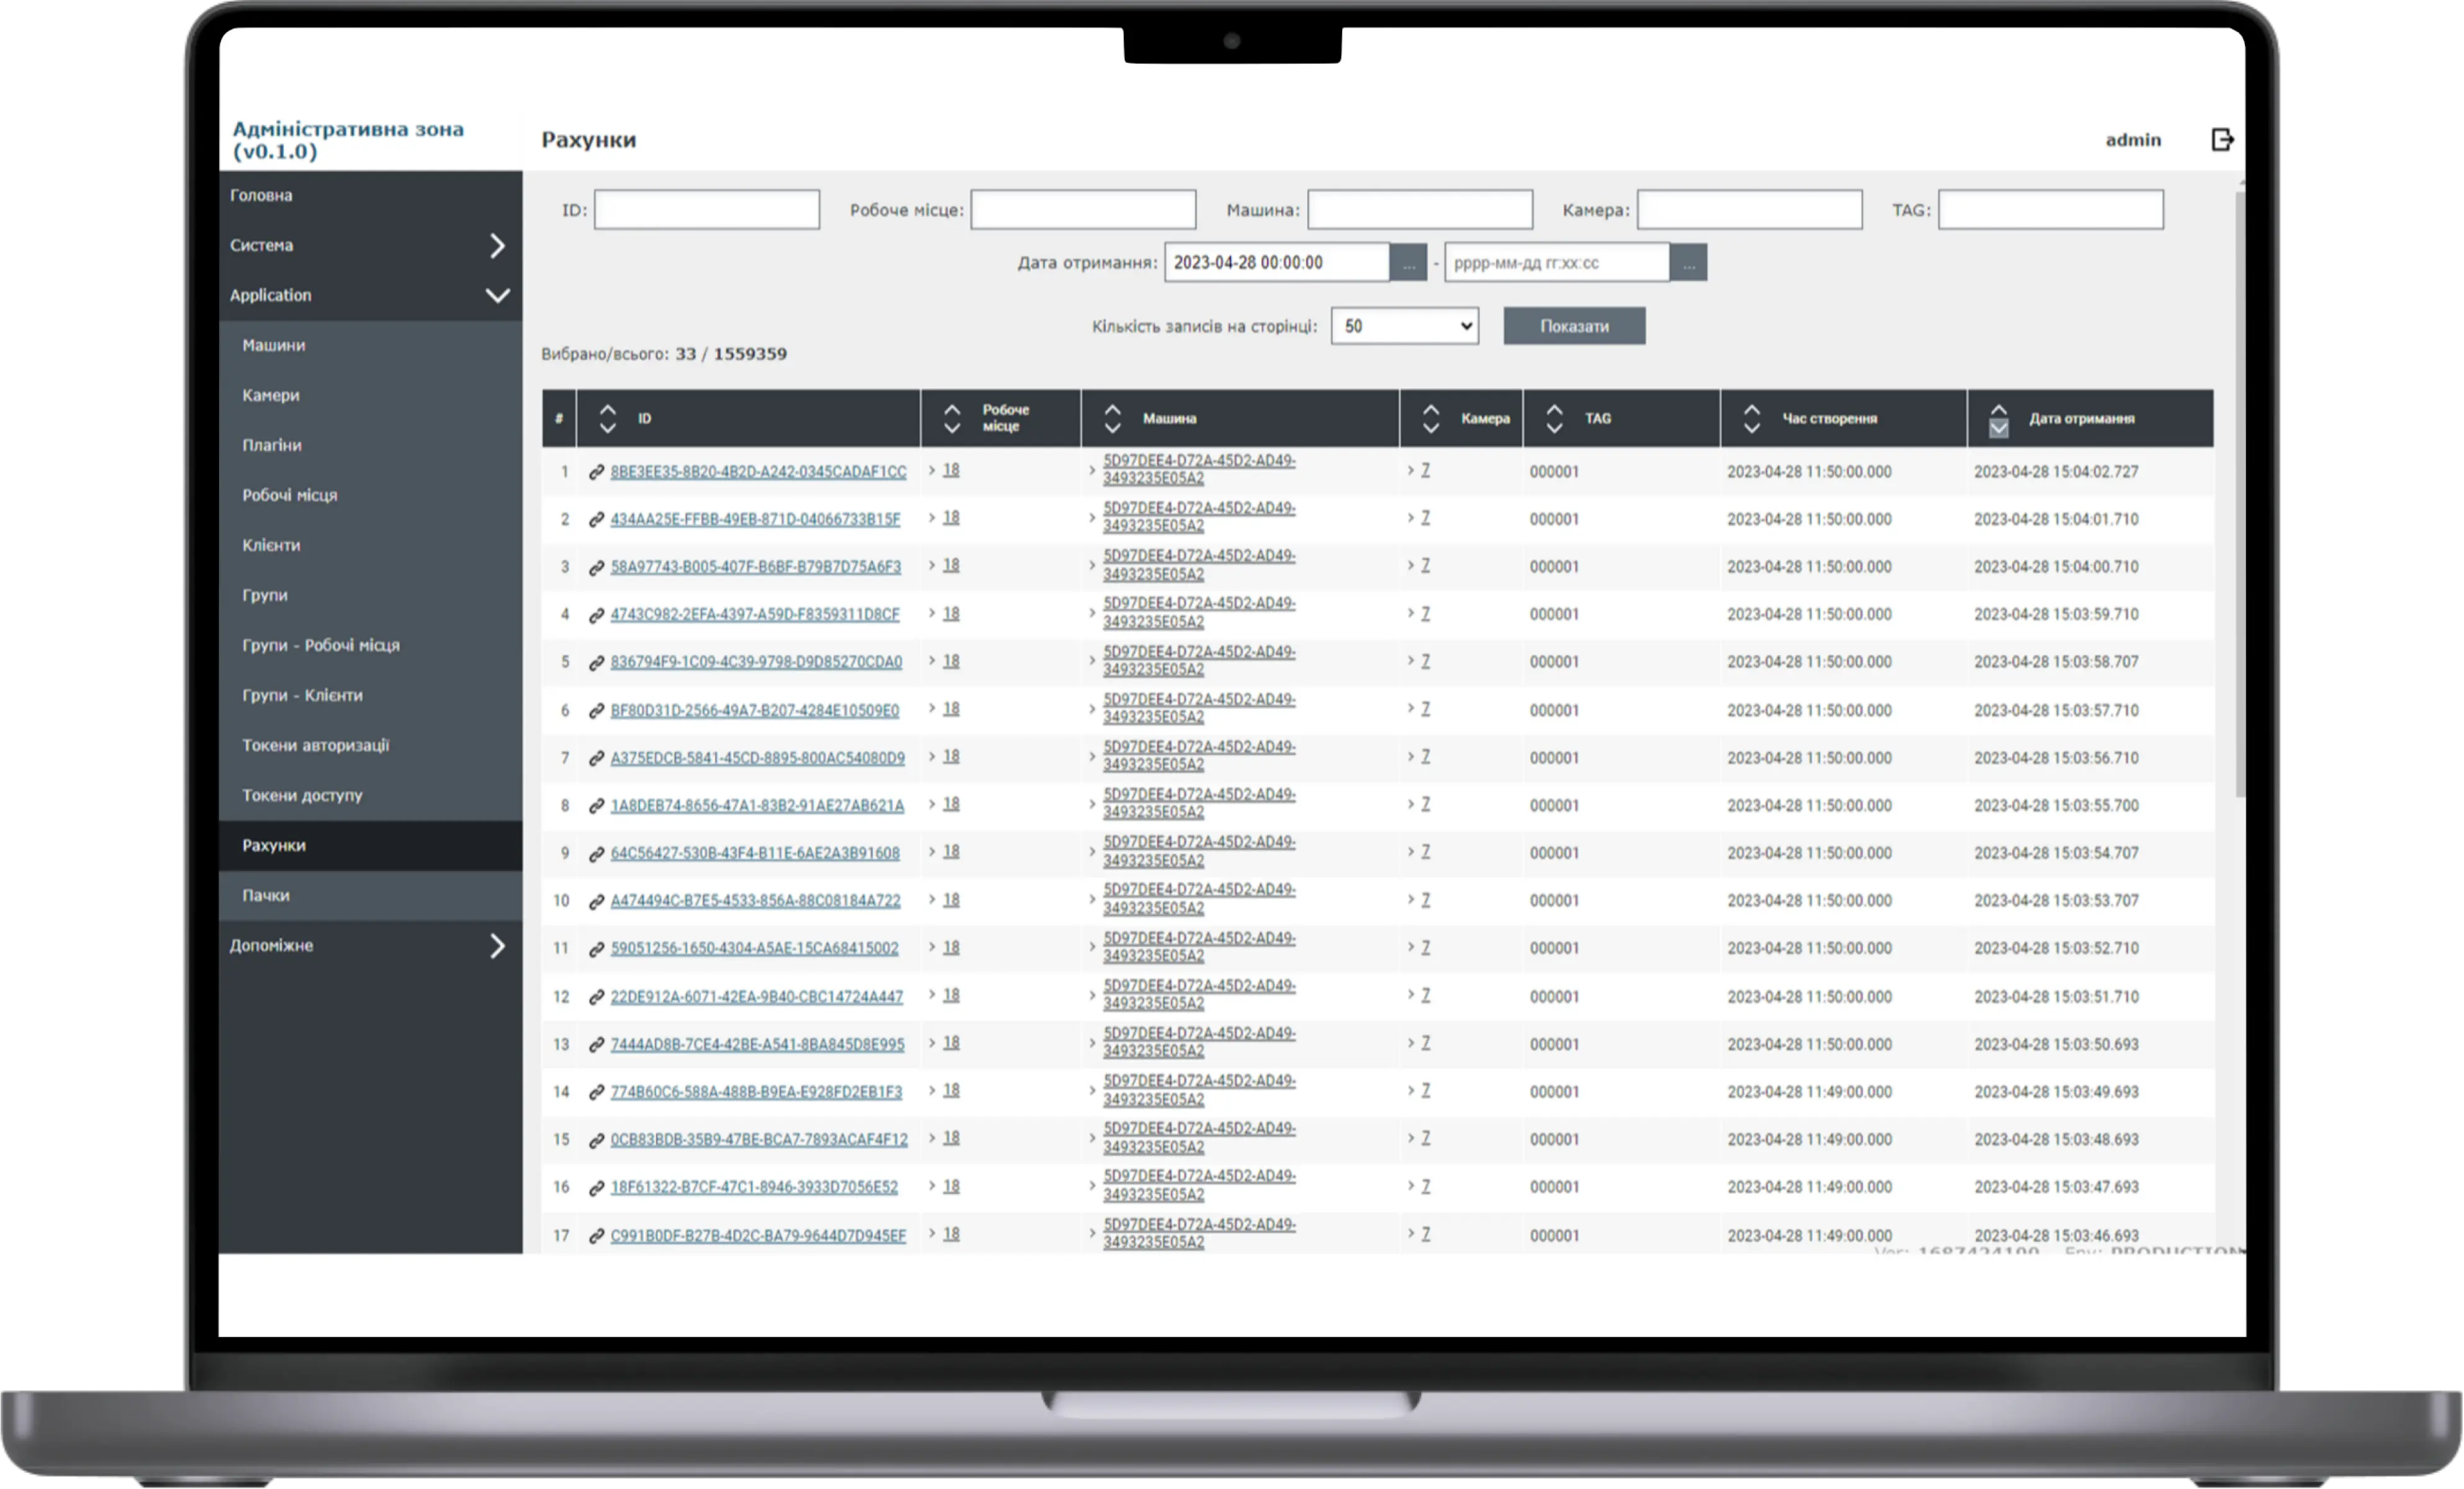Click the link icon in row 1
Screen dimensions: 2464x1489
596,472
